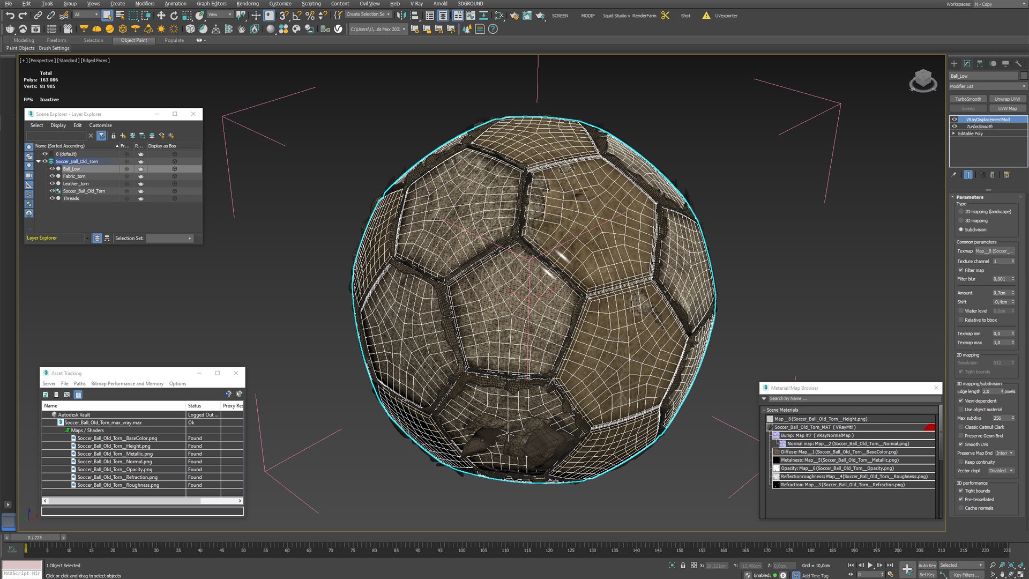
Task: Collapse the Soccer_Ball_Old_Torn layer tree
Action: [x=39, y=161]
